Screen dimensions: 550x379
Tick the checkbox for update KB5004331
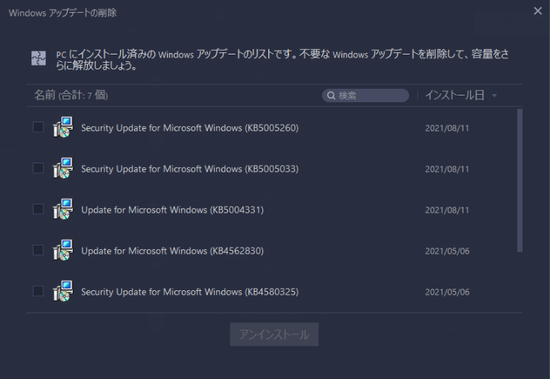(38, 210)
